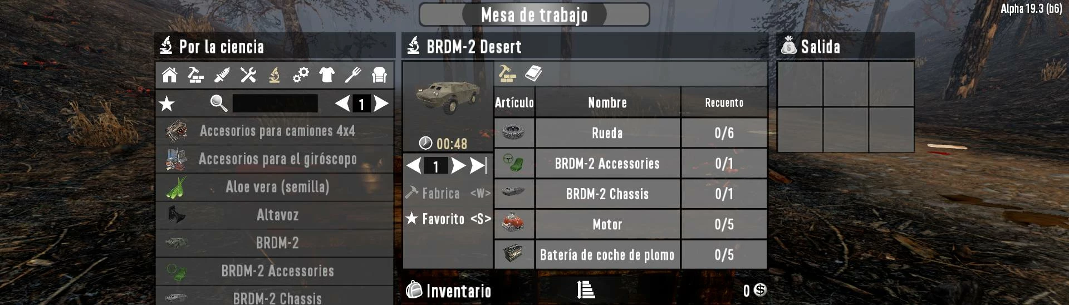The image size is (1069, 305).
Task: Toggle the favorites star filter
Action: [167, 104]
